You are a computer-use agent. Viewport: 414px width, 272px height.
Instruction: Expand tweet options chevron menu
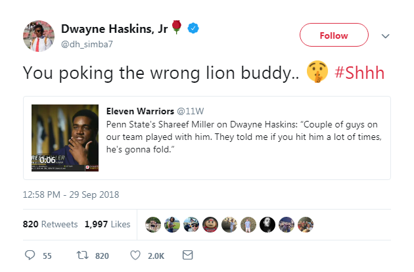pyautogui.click(x=386, y=35)
